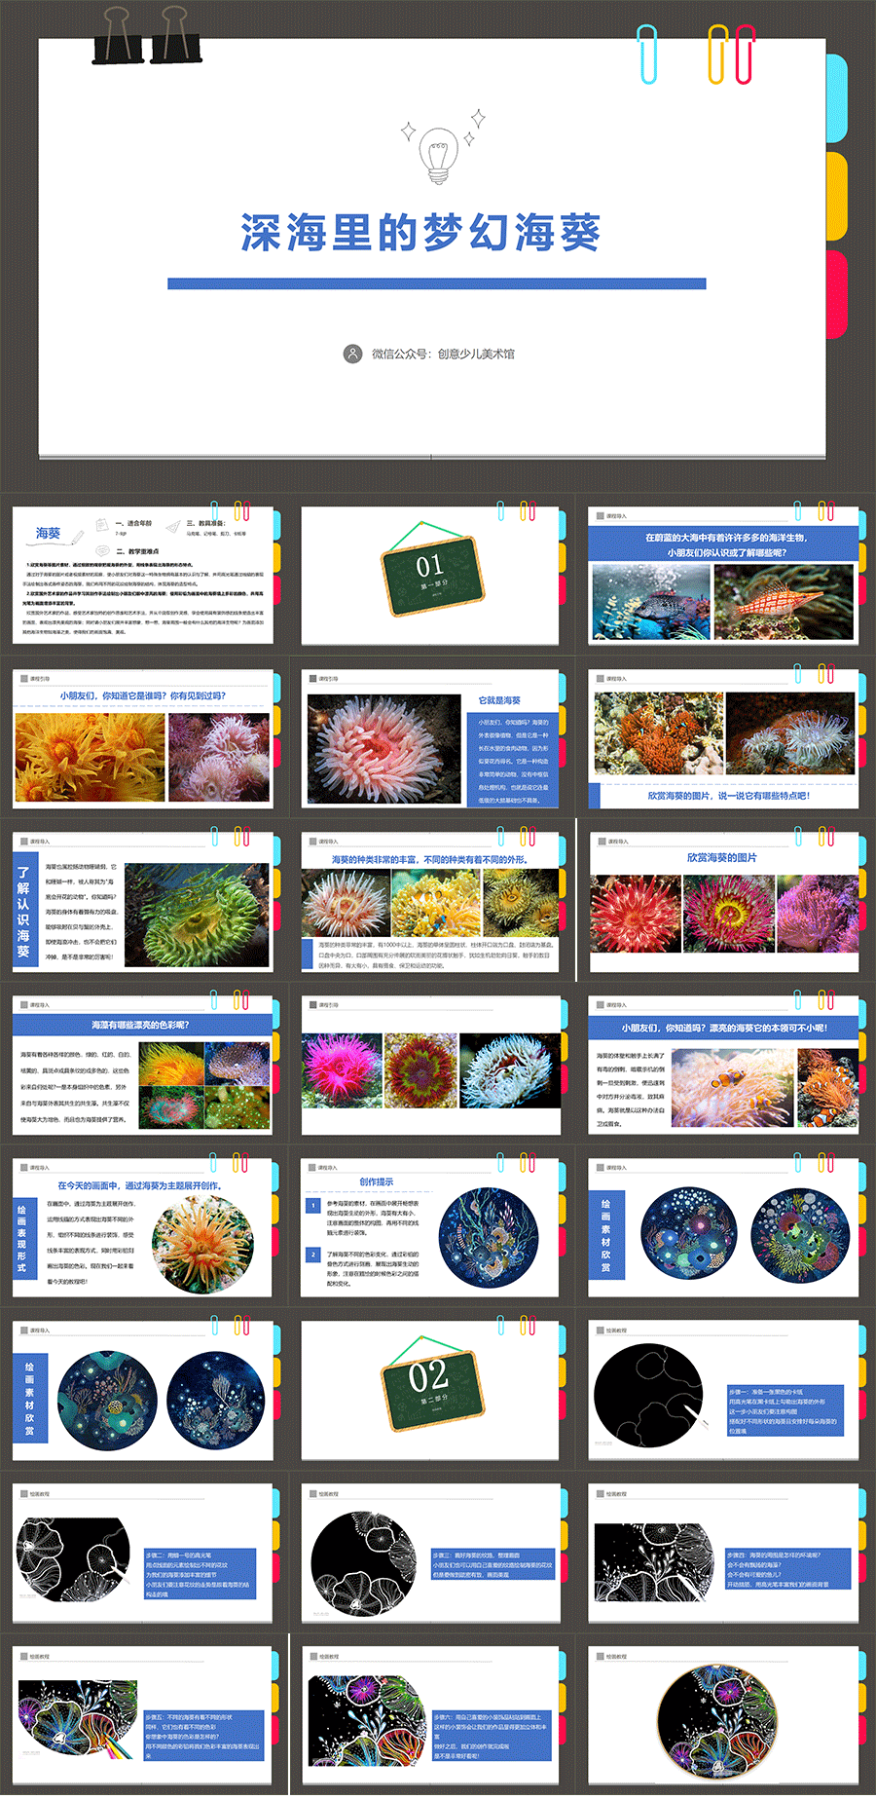Open the 了解认识海葵 slide thumbnail
This screenshot has height=1799, width=876.
[142, 901]
